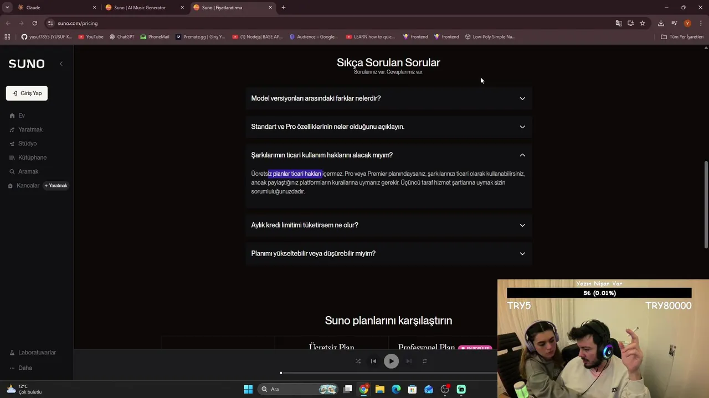Skip to next track in player
Screen dimensions: 709x398
[409, 361]
